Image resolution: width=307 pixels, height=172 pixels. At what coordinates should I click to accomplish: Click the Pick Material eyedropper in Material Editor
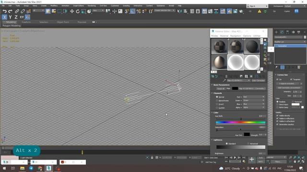pos(224,80)
